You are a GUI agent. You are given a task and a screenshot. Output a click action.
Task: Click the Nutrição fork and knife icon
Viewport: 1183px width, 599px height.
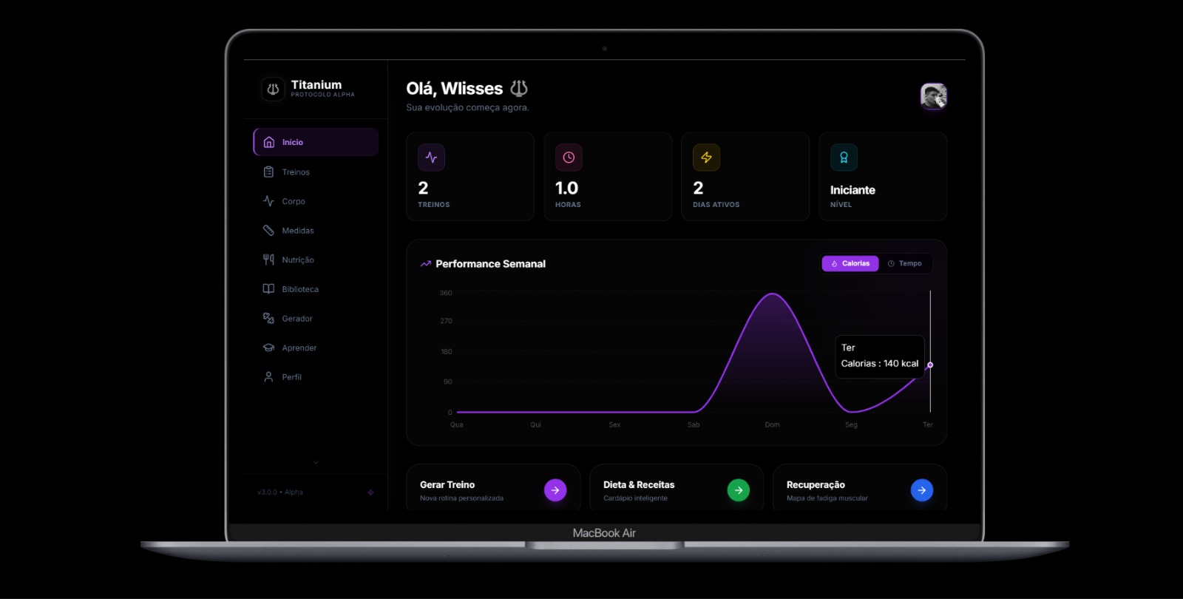(x=268, y=260)
